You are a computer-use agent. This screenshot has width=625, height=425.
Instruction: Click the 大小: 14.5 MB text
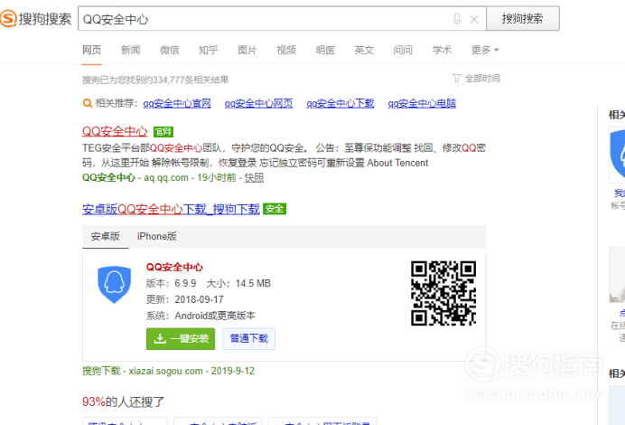point(238,283)
